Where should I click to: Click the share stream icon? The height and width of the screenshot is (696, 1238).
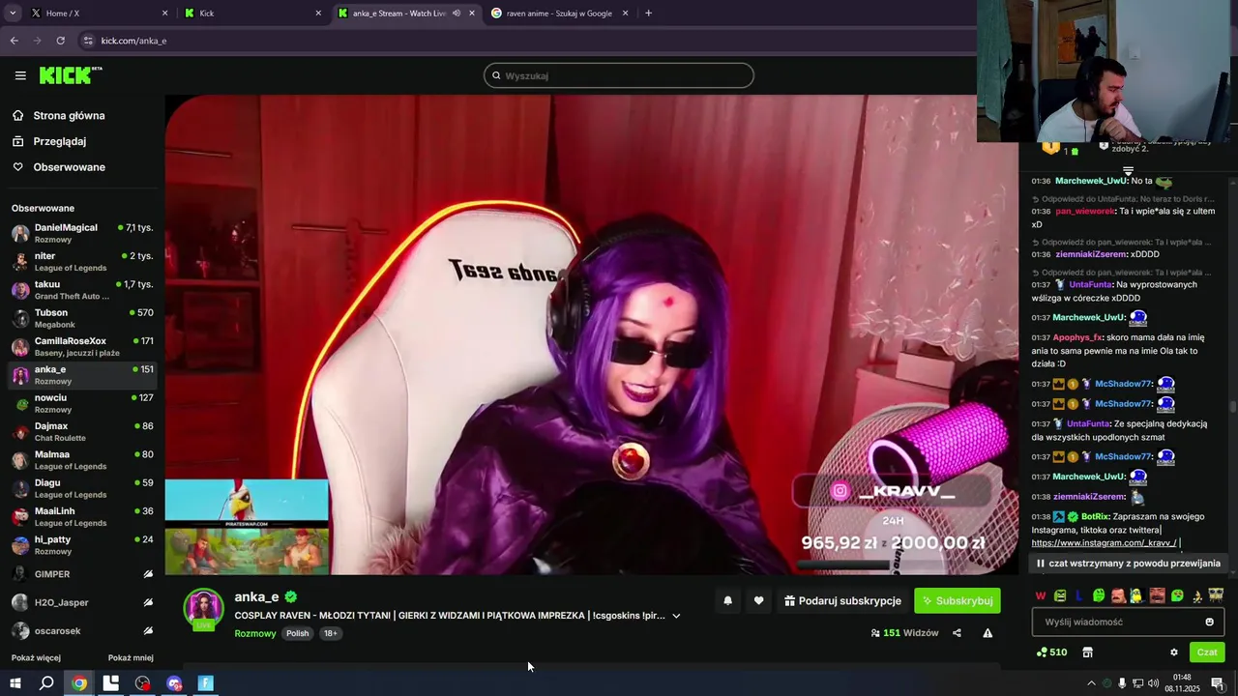[x=957, y=633]
